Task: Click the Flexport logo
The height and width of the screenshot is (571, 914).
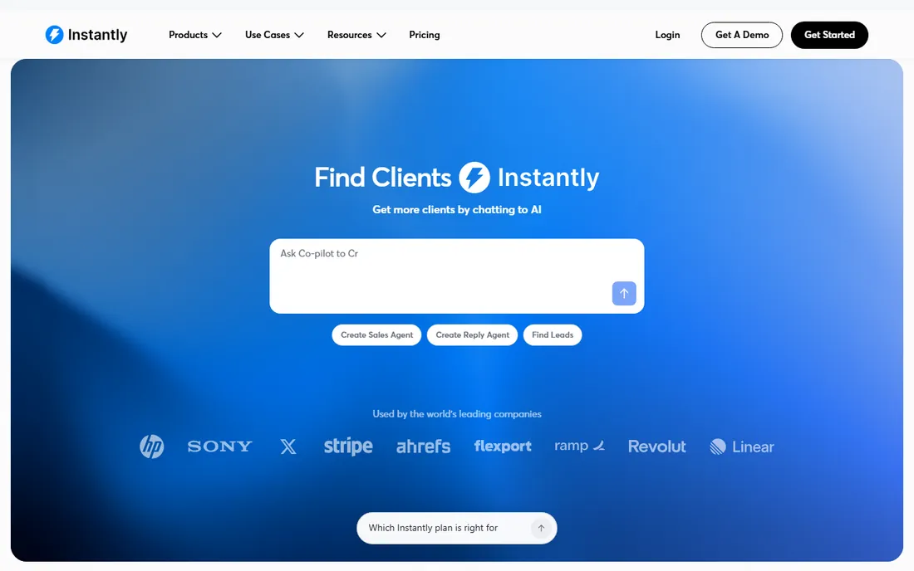Action: pos(503,447)
